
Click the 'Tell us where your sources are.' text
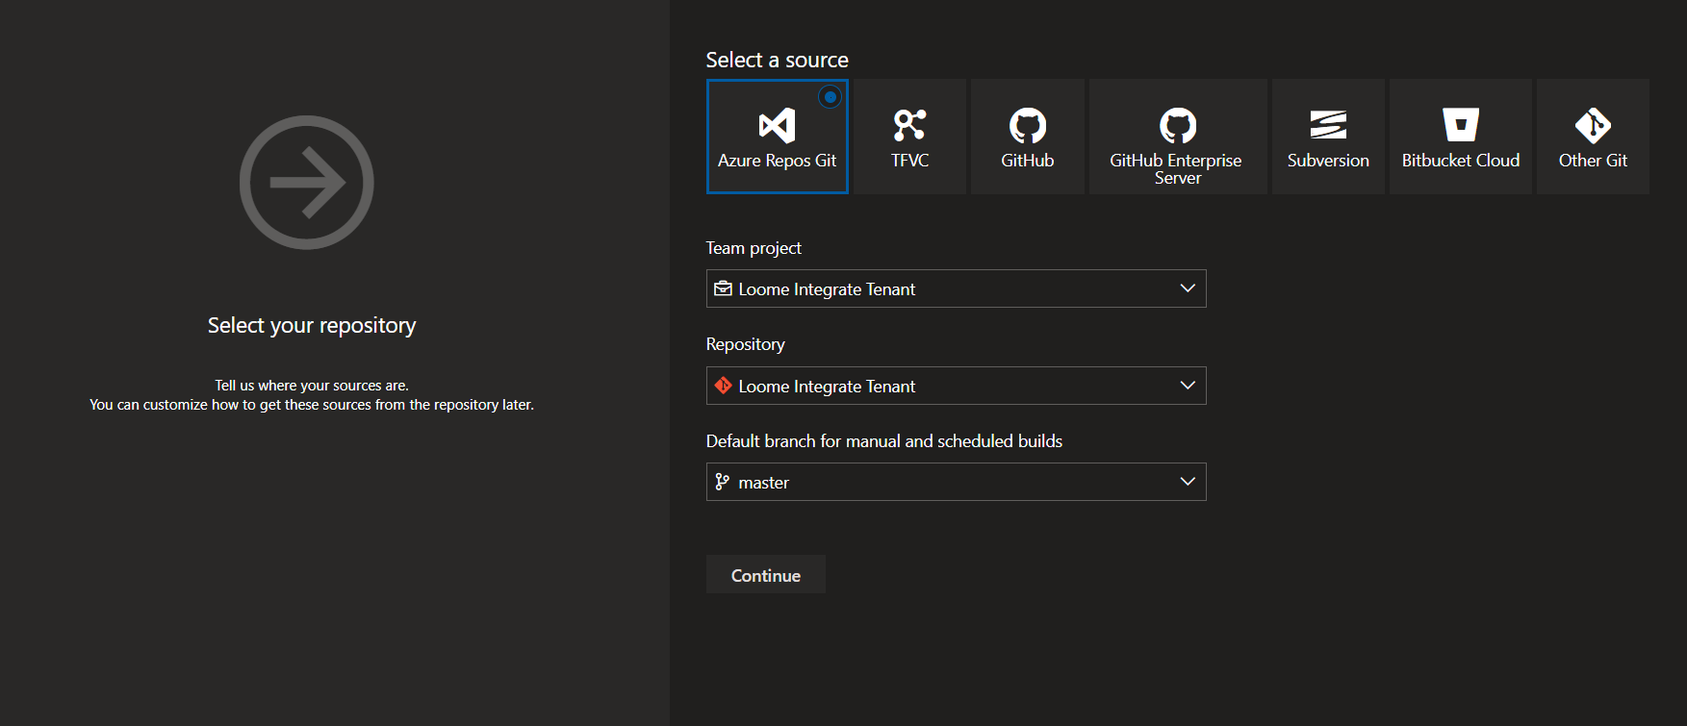coord(312,386)
